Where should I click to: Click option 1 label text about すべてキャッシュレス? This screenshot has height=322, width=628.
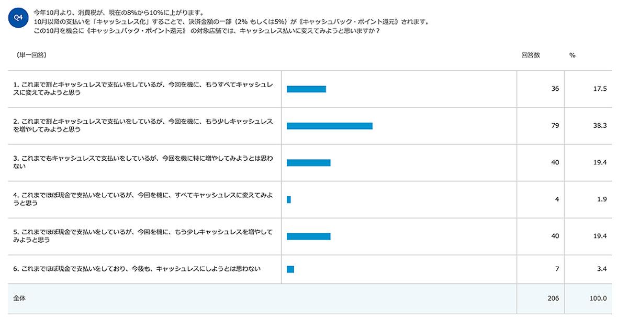143,89
